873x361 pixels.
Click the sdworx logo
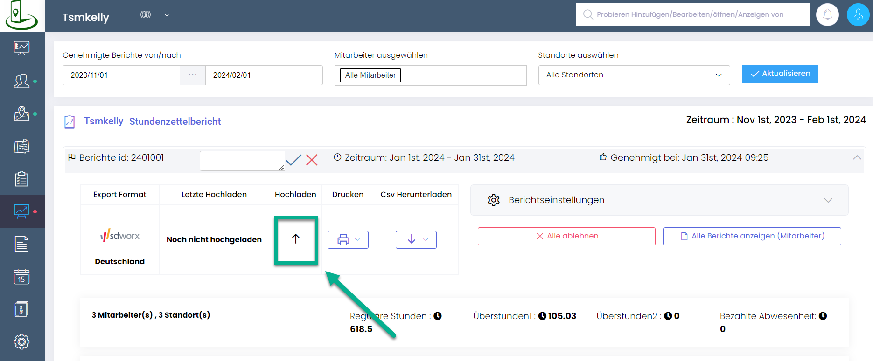point(120,235)
